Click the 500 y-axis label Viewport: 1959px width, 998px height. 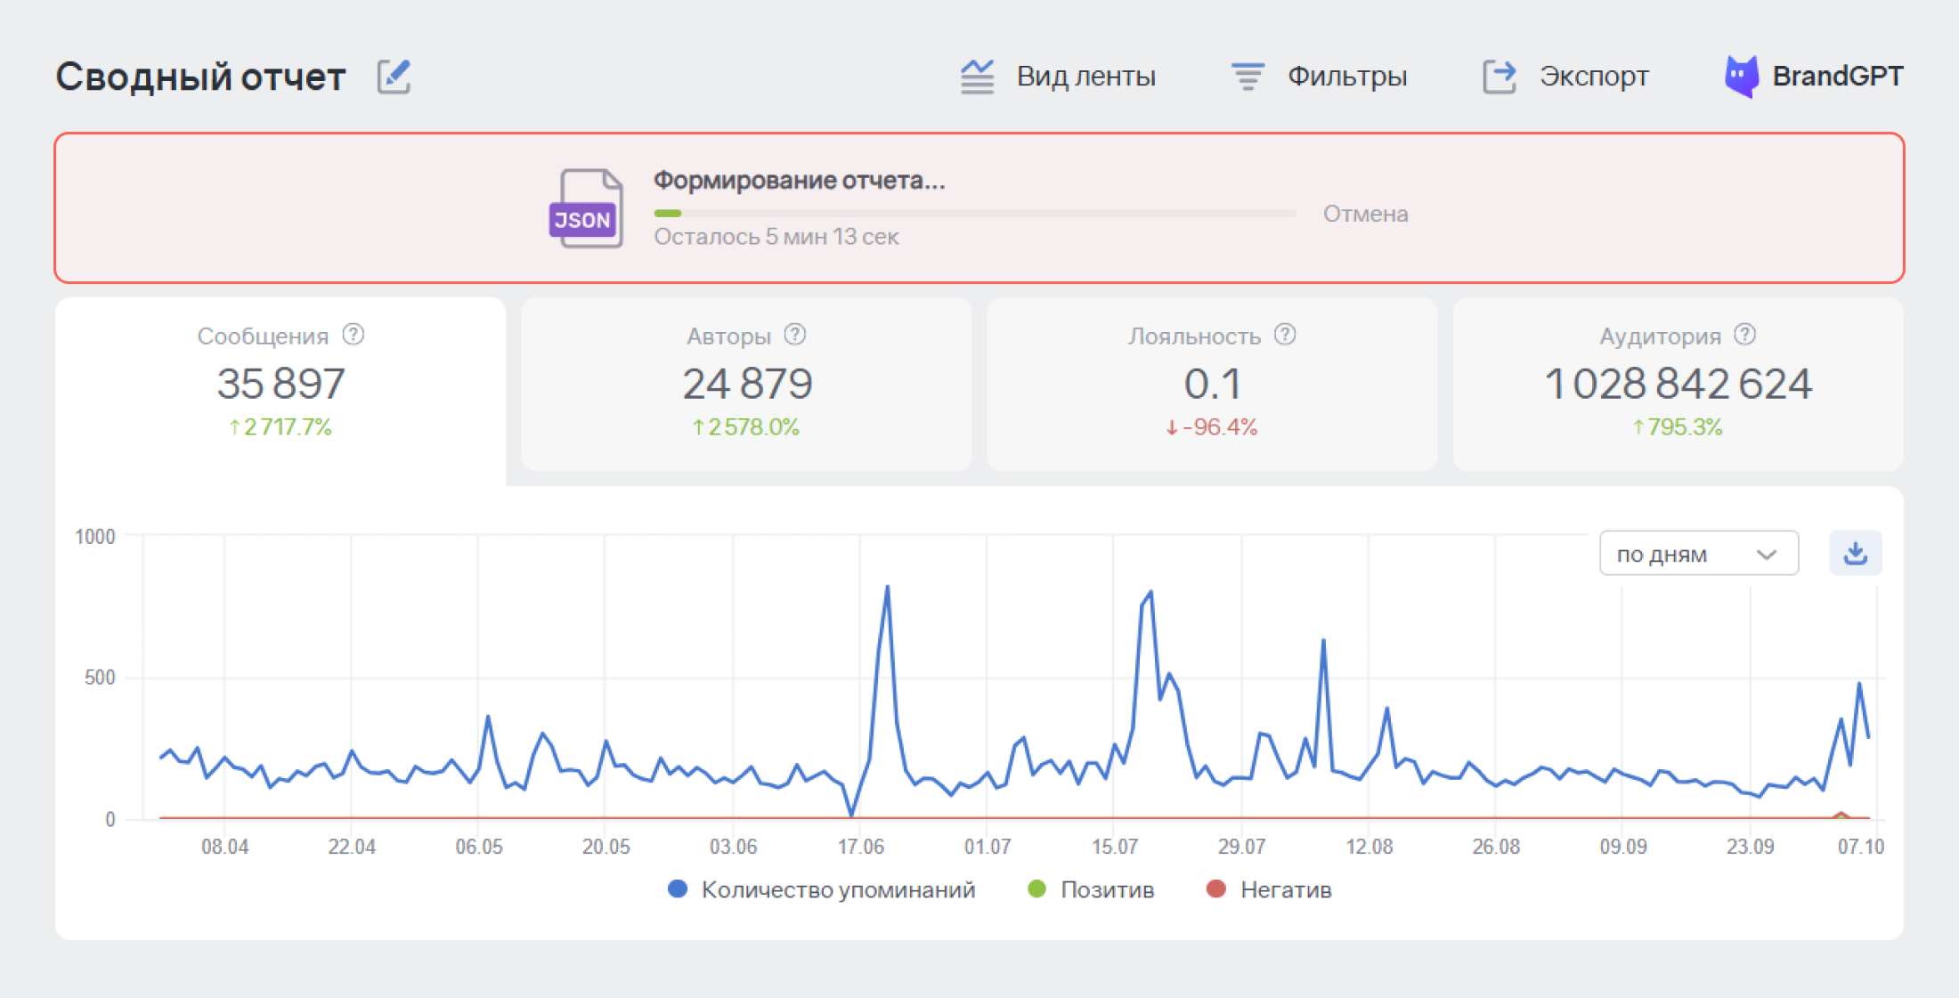pyautogui.click(x=100, y=678)
